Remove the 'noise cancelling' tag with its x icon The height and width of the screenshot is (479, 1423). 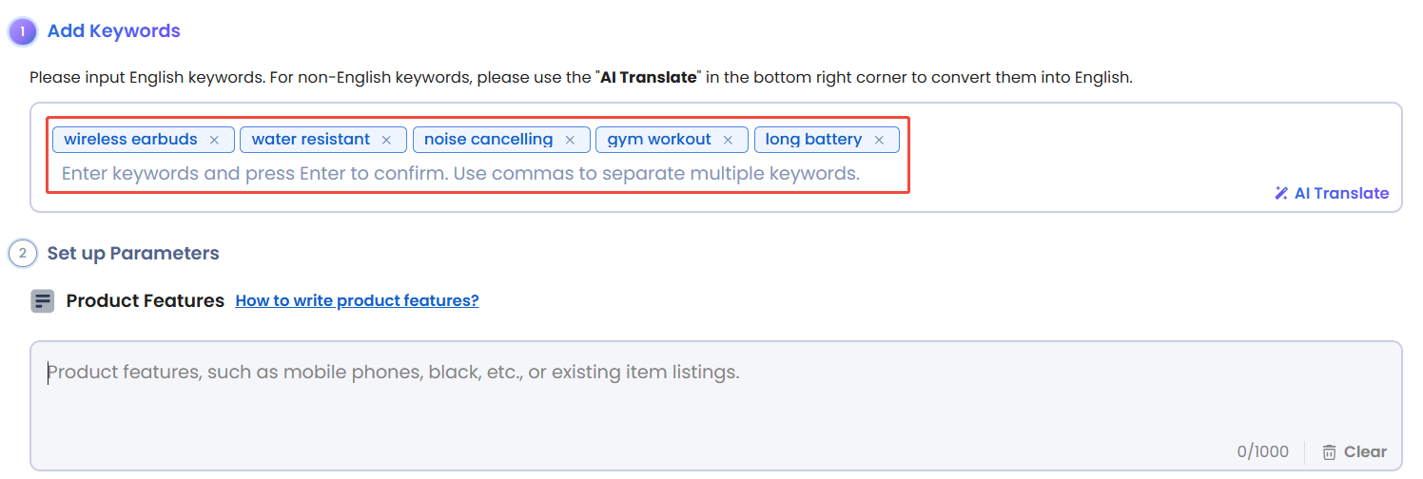tap(570, 140)
